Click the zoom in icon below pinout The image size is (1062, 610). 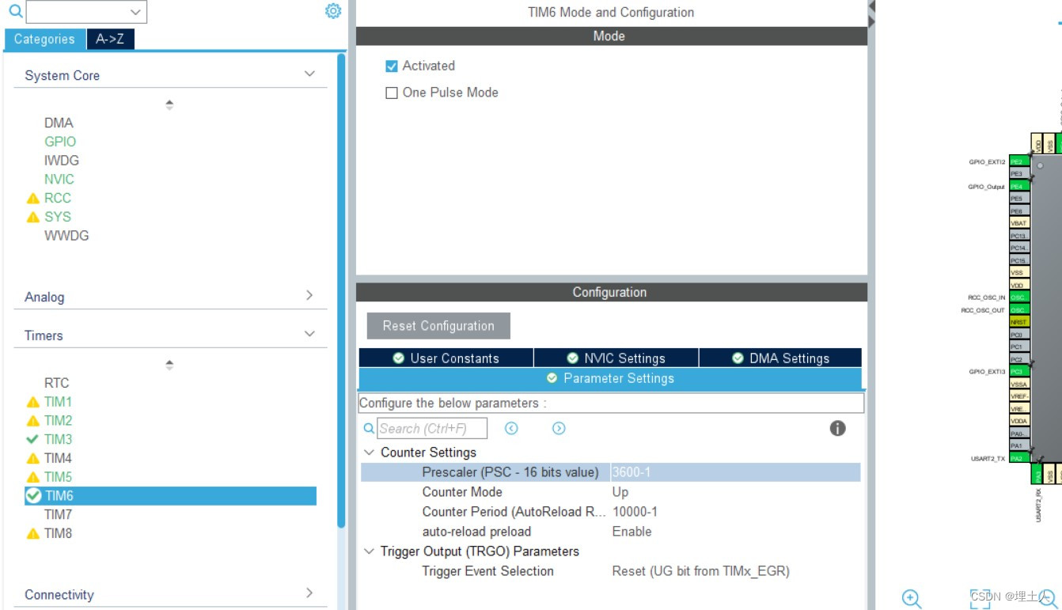912,598
